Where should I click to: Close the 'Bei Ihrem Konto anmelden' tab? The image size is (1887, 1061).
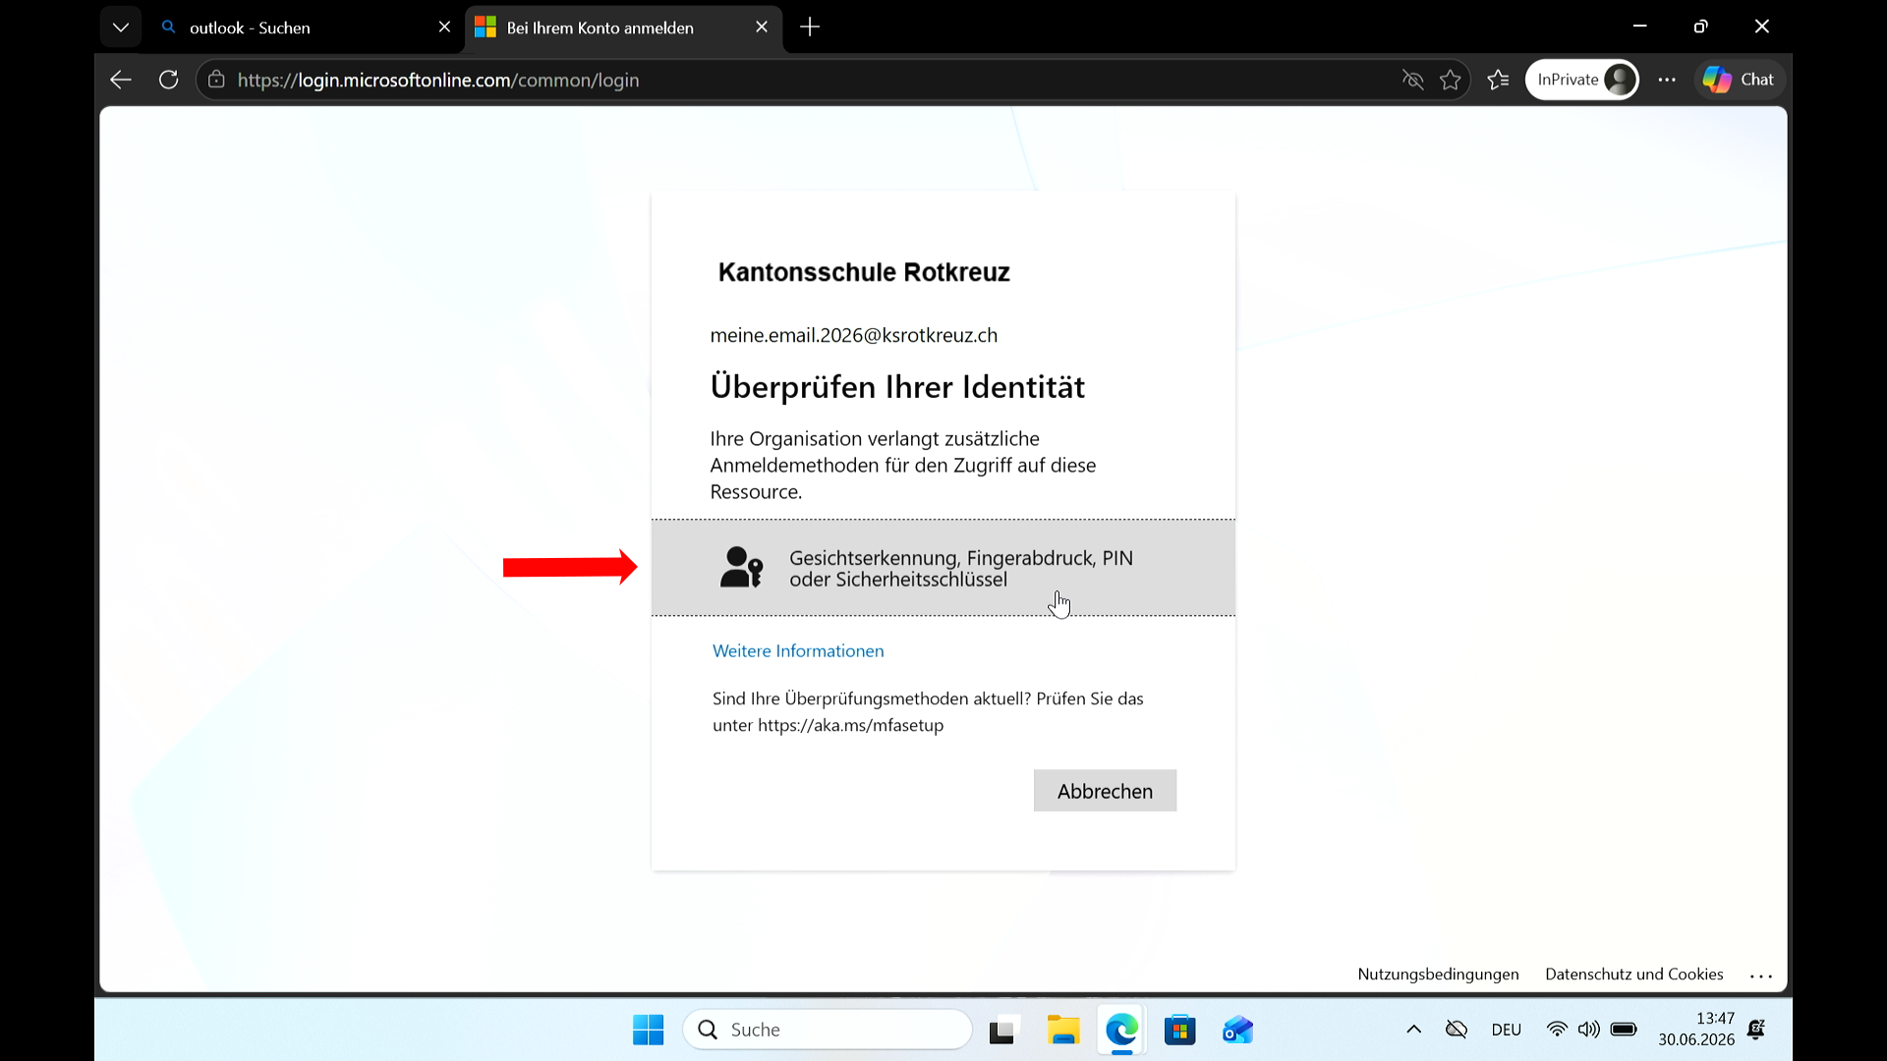coord(762,28)
